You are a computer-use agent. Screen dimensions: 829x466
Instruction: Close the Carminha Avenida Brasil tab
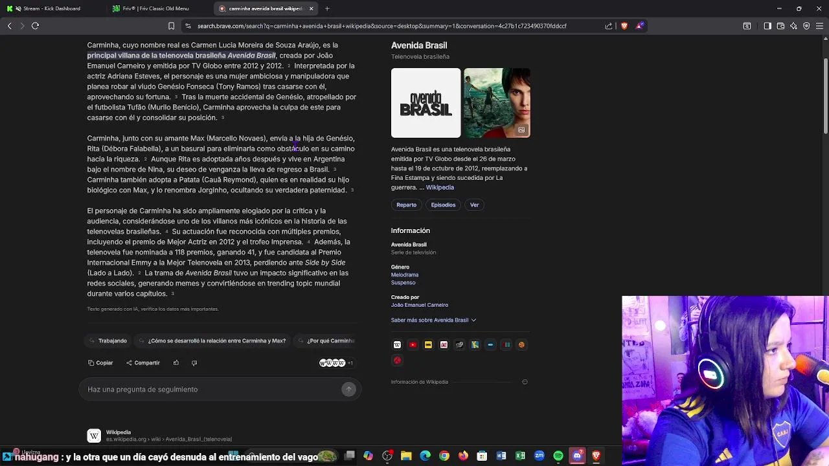(311, 8)
